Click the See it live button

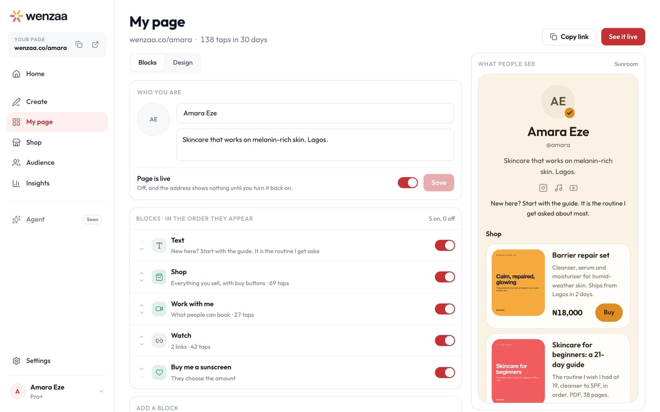(x=623, y=37)
